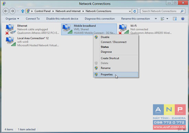Select the Ethernet adapter icon
The image size is (189, 133).
(11, 29)
